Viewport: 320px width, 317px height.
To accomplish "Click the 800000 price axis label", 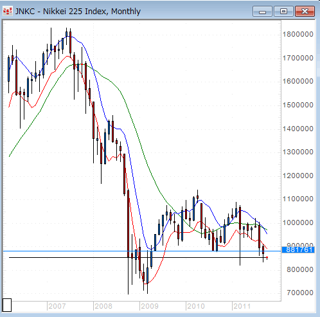I will coord(300,269).
